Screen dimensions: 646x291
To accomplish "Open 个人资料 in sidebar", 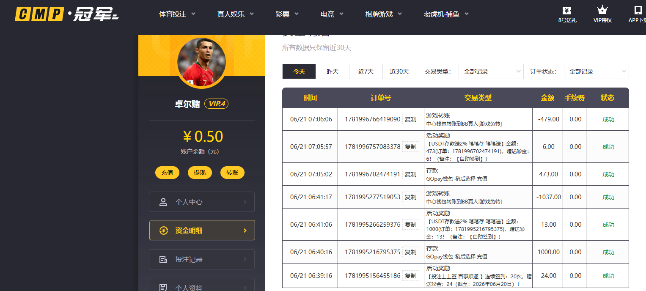I will tap(202, 285).
